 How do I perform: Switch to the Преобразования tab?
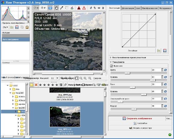click(x=150, y=8)
